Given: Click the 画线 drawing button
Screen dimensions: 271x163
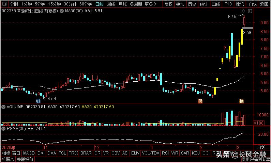Looking at the screenshot, I should point(216,4).
